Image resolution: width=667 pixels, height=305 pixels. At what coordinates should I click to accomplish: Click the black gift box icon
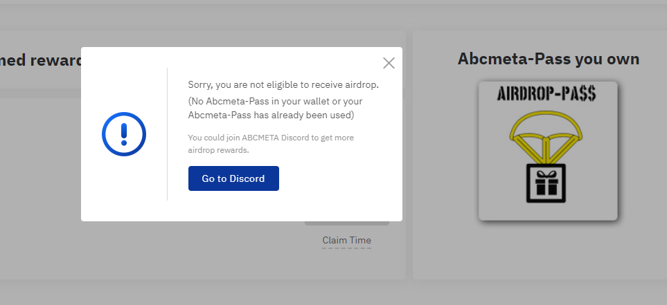click(546, 183)
